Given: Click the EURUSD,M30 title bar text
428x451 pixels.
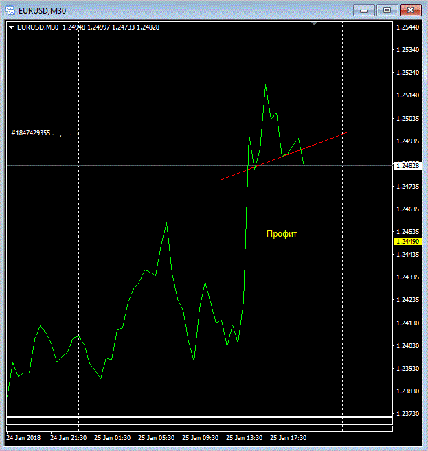Looking at the screenshot, I should click(x=43, y=11).
